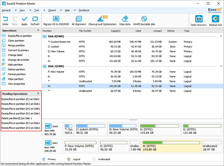The image size is (224, 166).
Task: Open Cleanup and Optimization
Action: [102, 21]
